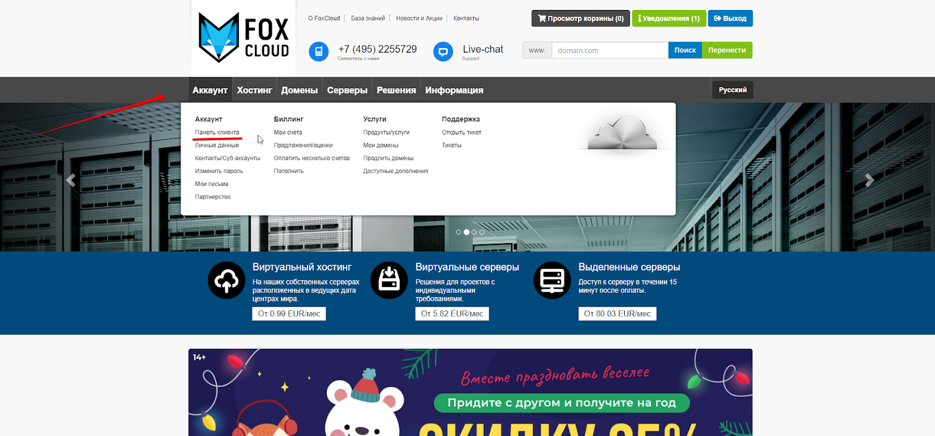Select Мои счета under Биллинг
This screenshot has height=436, width=935.
pos(288,133)
